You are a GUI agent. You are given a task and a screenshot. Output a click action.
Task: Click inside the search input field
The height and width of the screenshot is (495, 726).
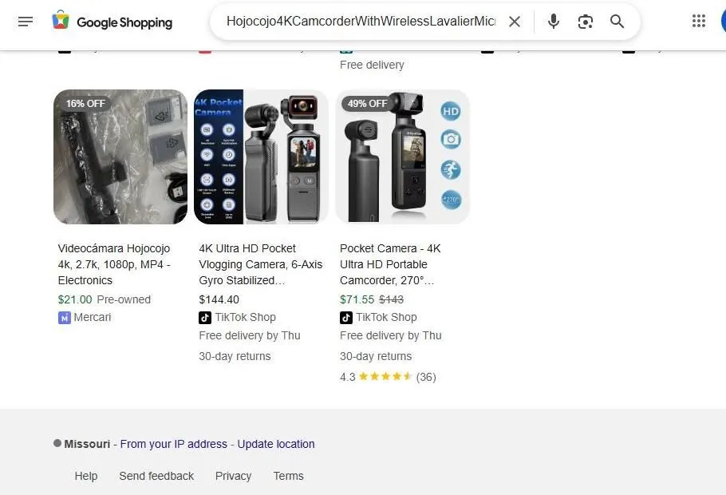(359, 22)
